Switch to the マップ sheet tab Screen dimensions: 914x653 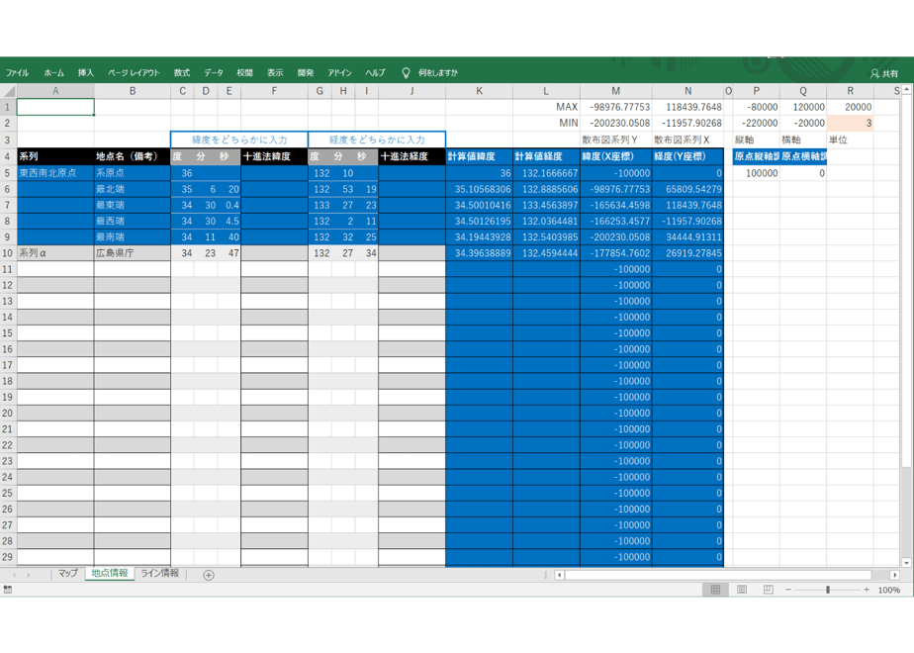[x=67, y=573]
